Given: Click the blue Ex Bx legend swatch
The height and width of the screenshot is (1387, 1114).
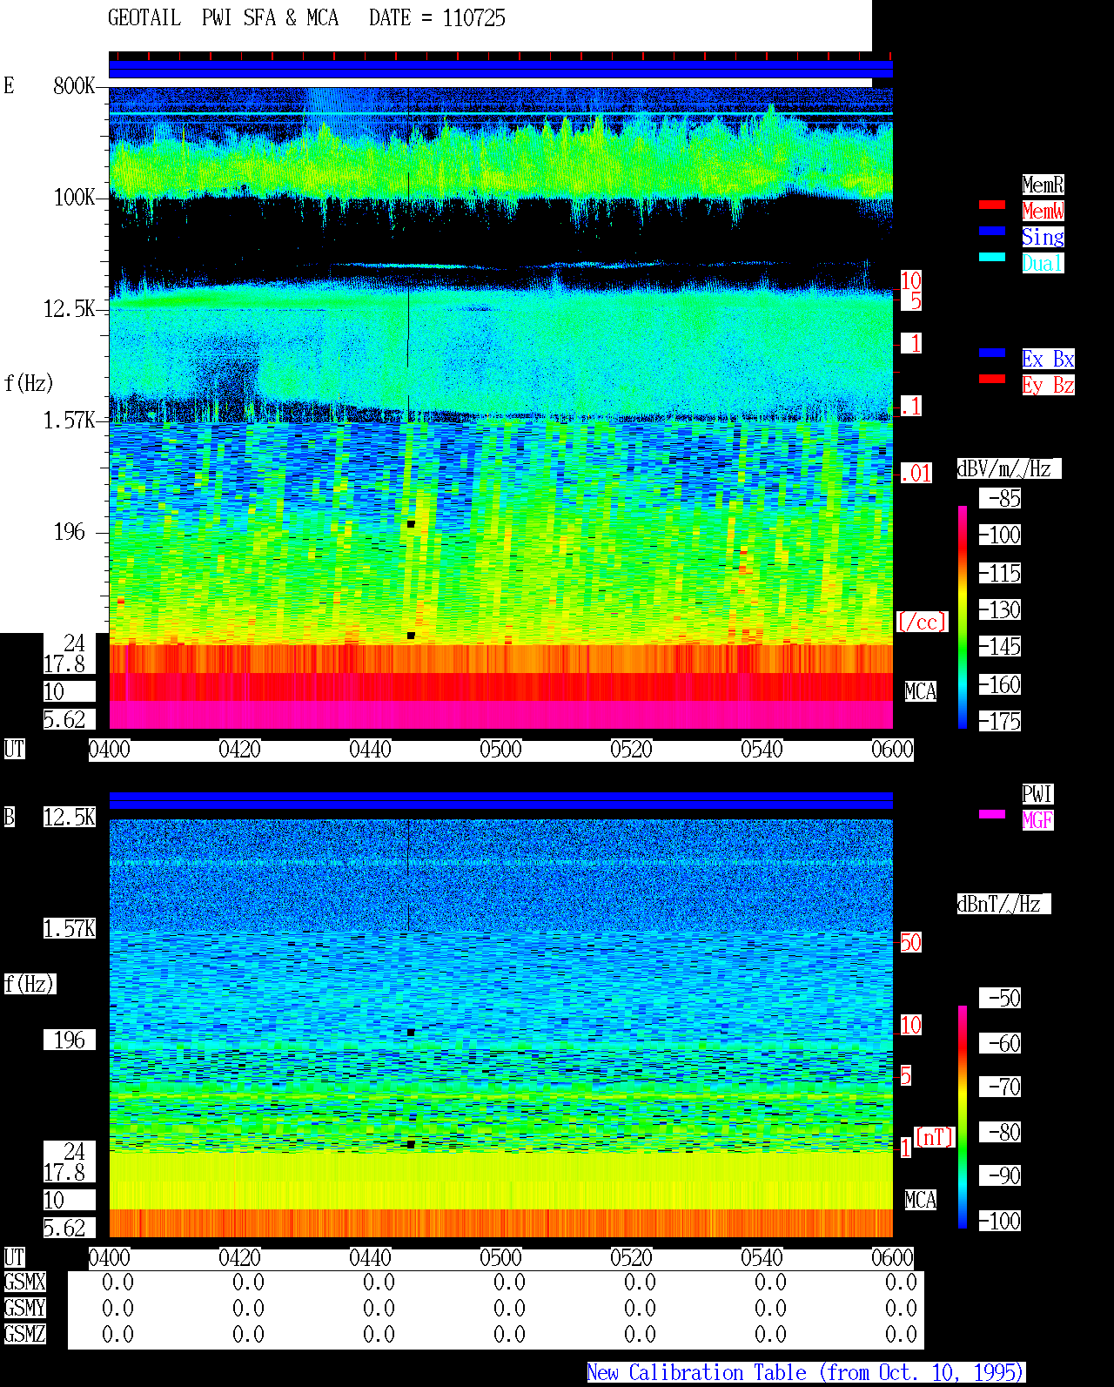Looking at the screenshot, I should point(992,353).
